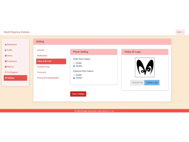Click the Photo Setting panel header
The height and width of the screenshot is (142, 189).
tap(94, 52)
